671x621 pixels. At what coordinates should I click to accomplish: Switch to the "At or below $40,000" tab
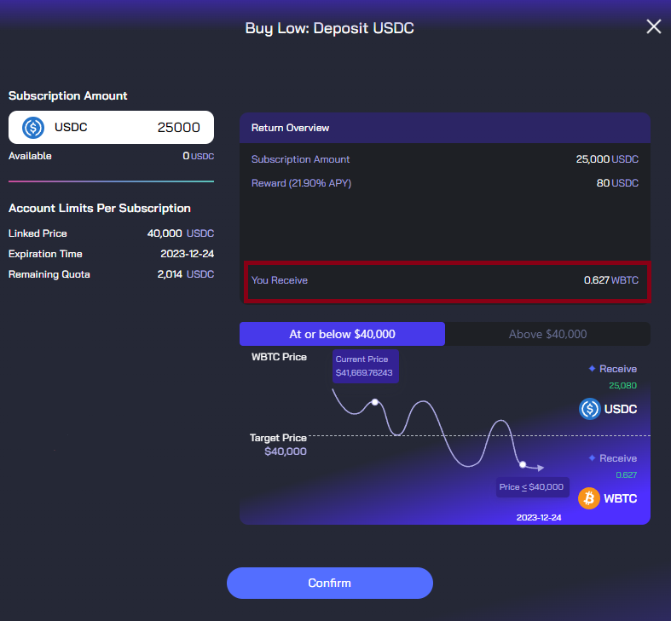point(342,334)
